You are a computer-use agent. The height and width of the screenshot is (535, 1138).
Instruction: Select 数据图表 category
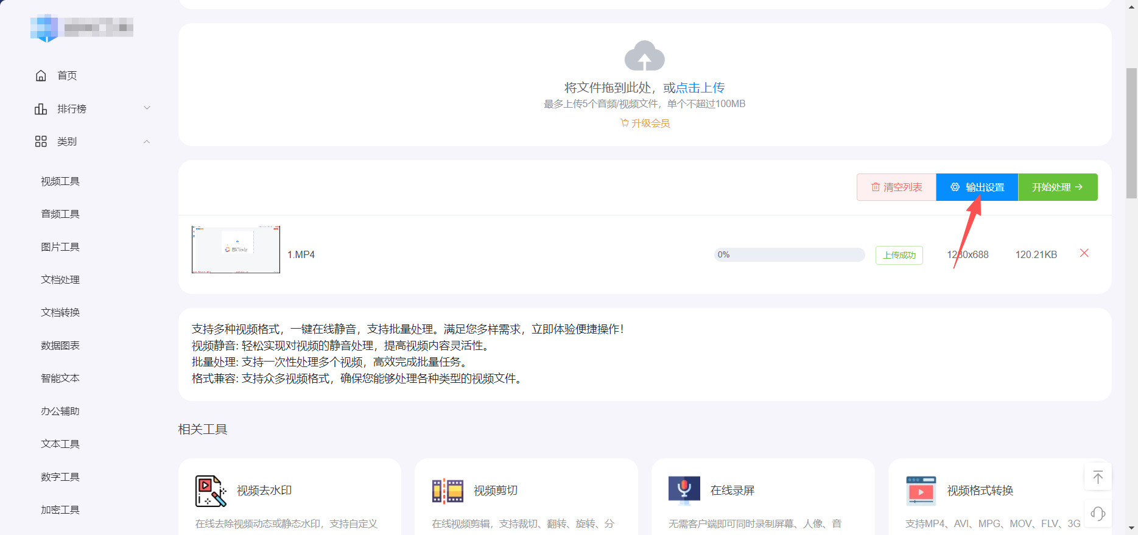click(x=60, y=346)
